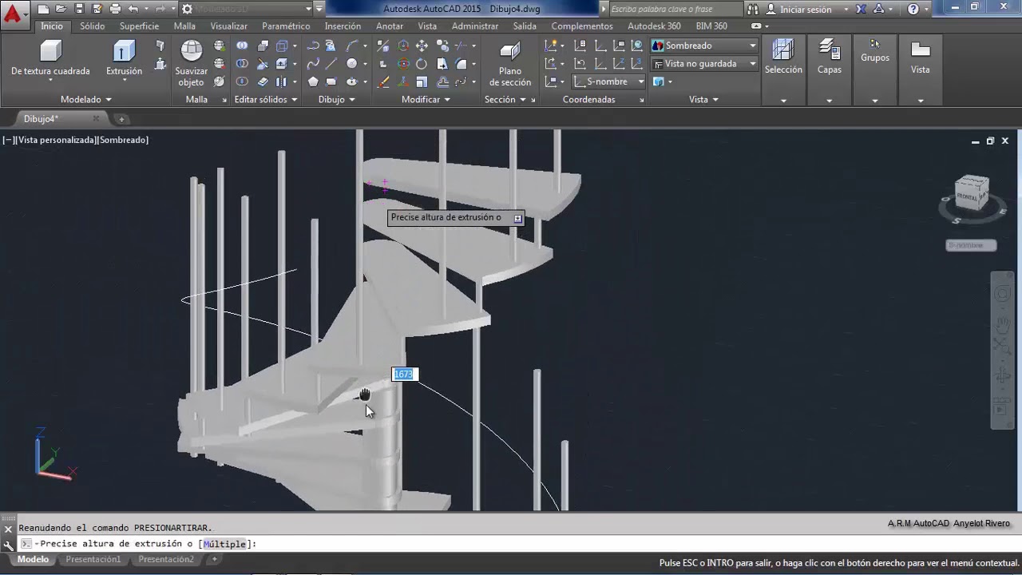Open the Sólido ribbon tab

(x=92, y=26)
